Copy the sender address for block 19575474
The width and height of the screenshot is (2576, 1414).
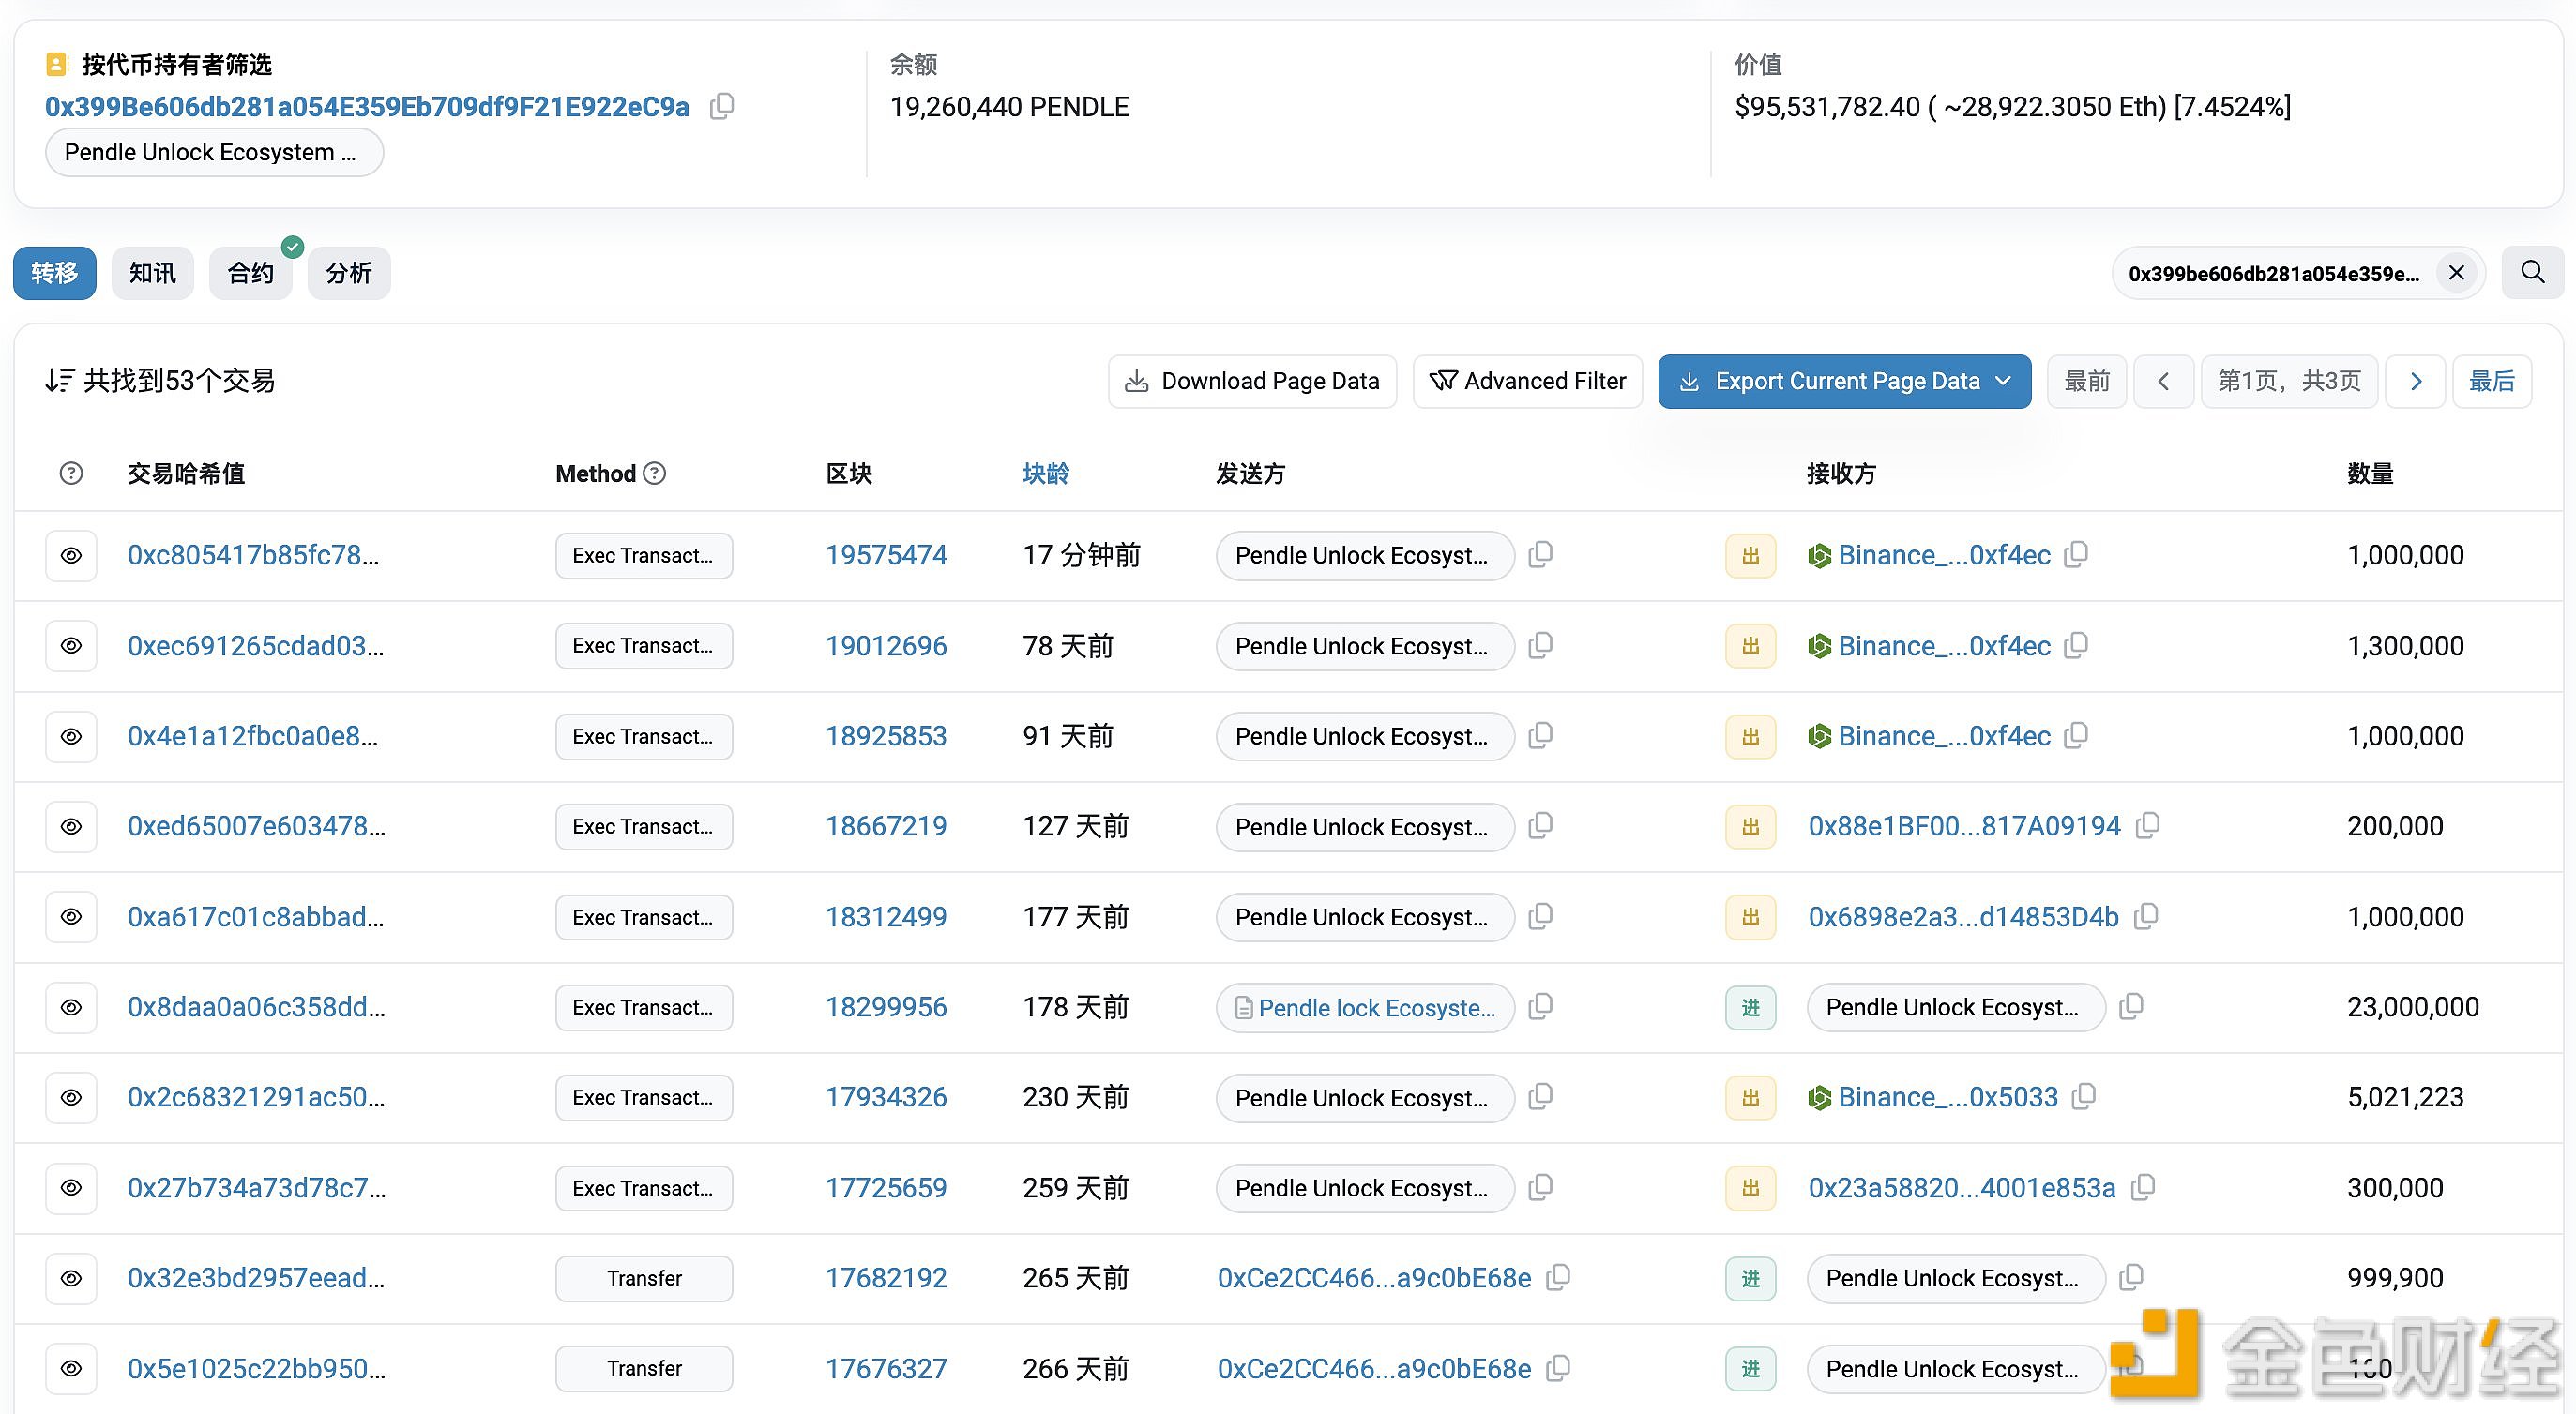(1541, 554)
